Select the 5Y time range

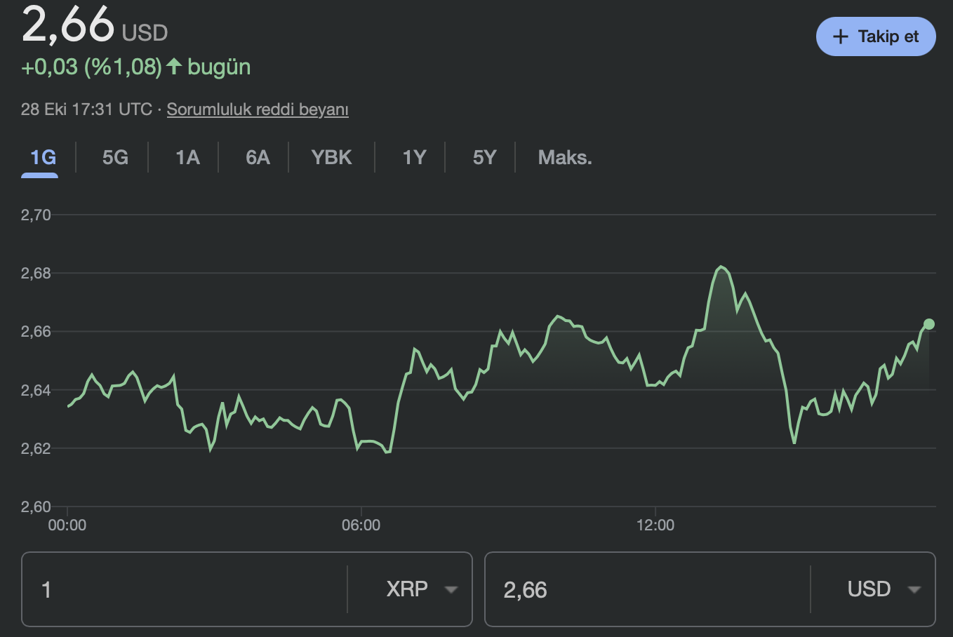coord(483,157)
